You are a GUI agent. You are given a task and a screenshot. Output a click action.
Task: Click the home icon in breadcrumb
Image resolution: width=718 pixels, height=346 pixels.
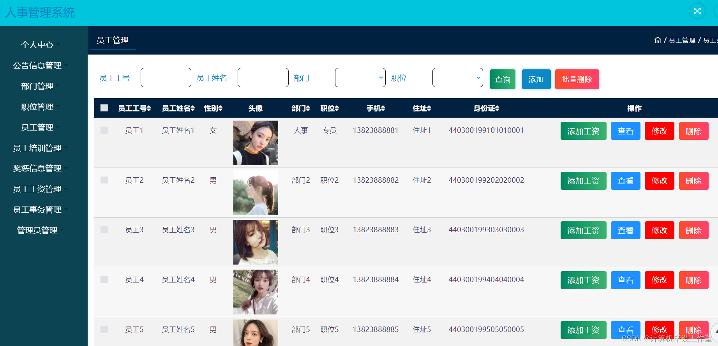tap(658, 40)
